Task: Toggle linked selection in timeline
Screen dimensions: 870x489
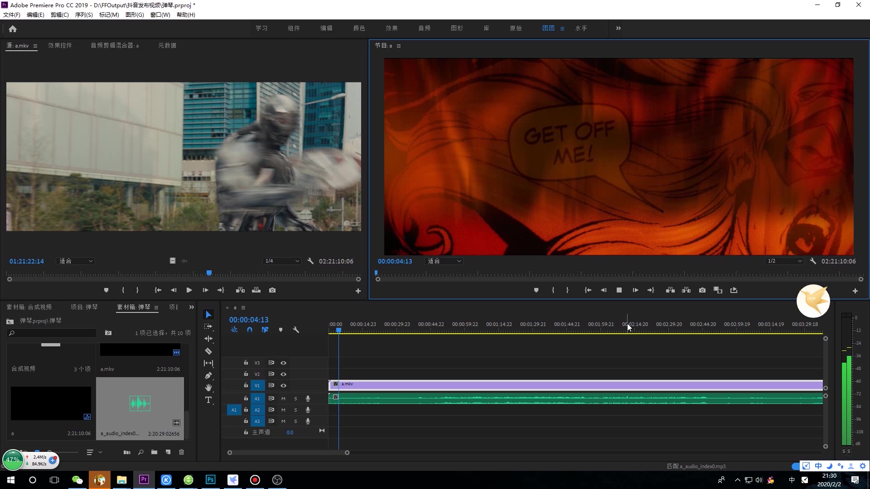Action: (x=265, y=330)
